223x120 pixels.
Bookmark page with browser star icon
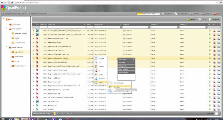pyautogui.click(x=217, y=2)
